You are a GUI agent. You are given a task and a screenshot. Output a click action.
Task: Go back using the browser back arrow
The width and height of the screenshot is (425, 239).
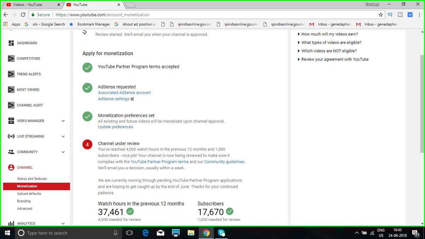click(6, 15)
